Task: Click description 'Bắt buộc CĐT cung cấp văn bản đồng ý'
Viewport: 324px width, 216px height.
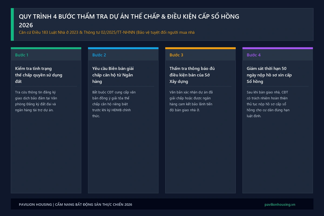Action: pos(114,104)
